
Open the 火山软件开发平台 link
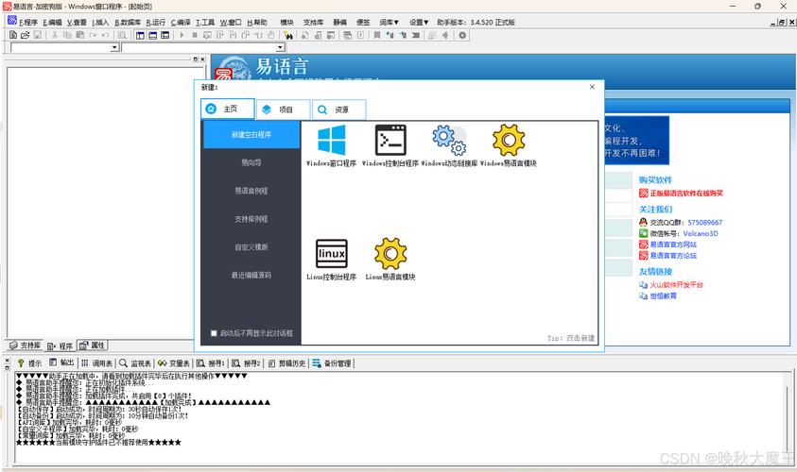pos(677,285)
